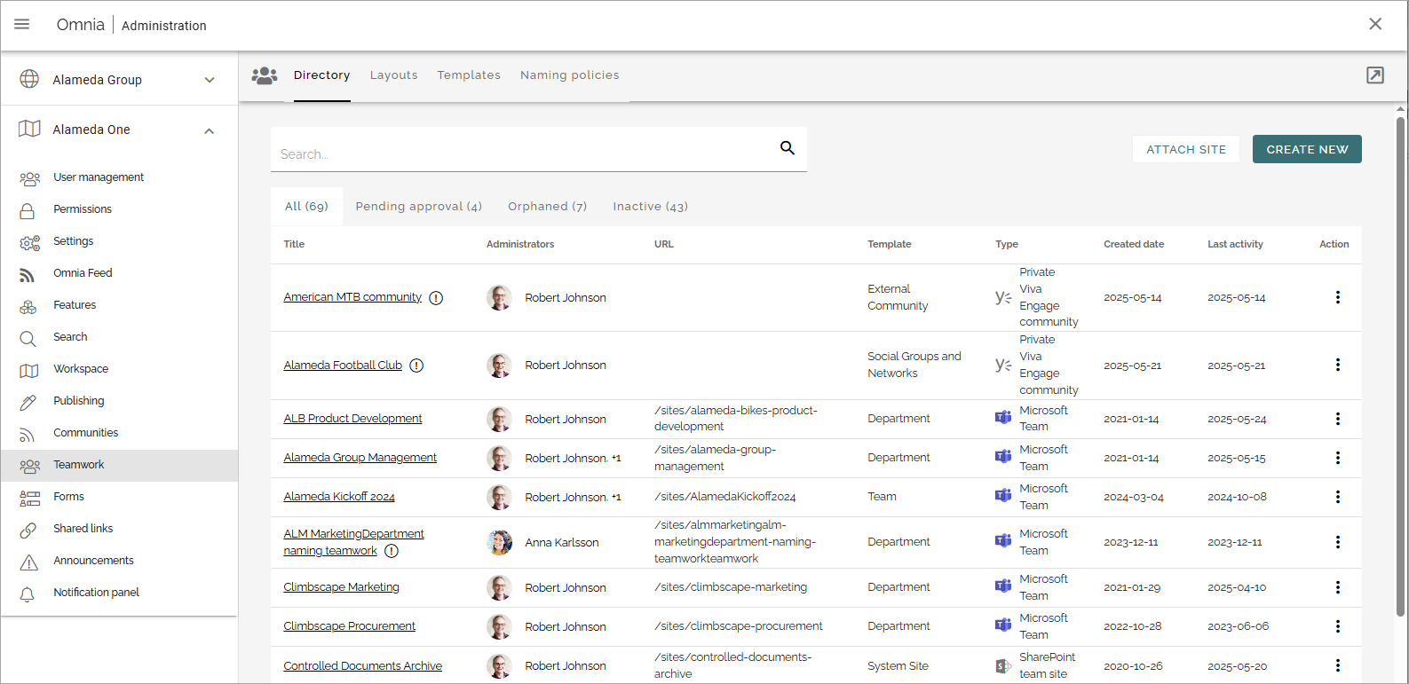Open the Controlled Documents Archive link
This screenshot has height=684, width=1409.
point(362,666)
